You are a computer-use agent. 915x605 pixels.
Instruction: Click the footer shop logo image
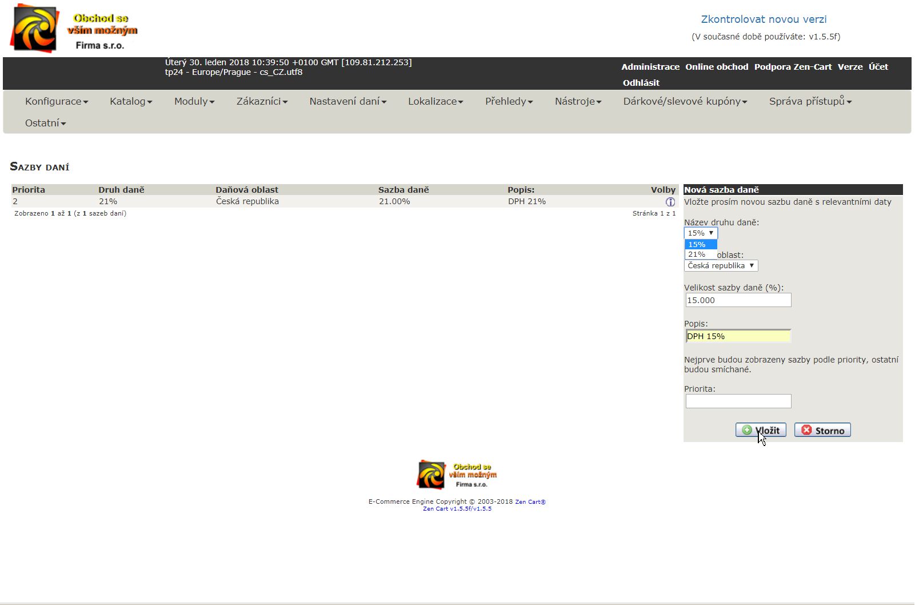[x=457, y=475]
